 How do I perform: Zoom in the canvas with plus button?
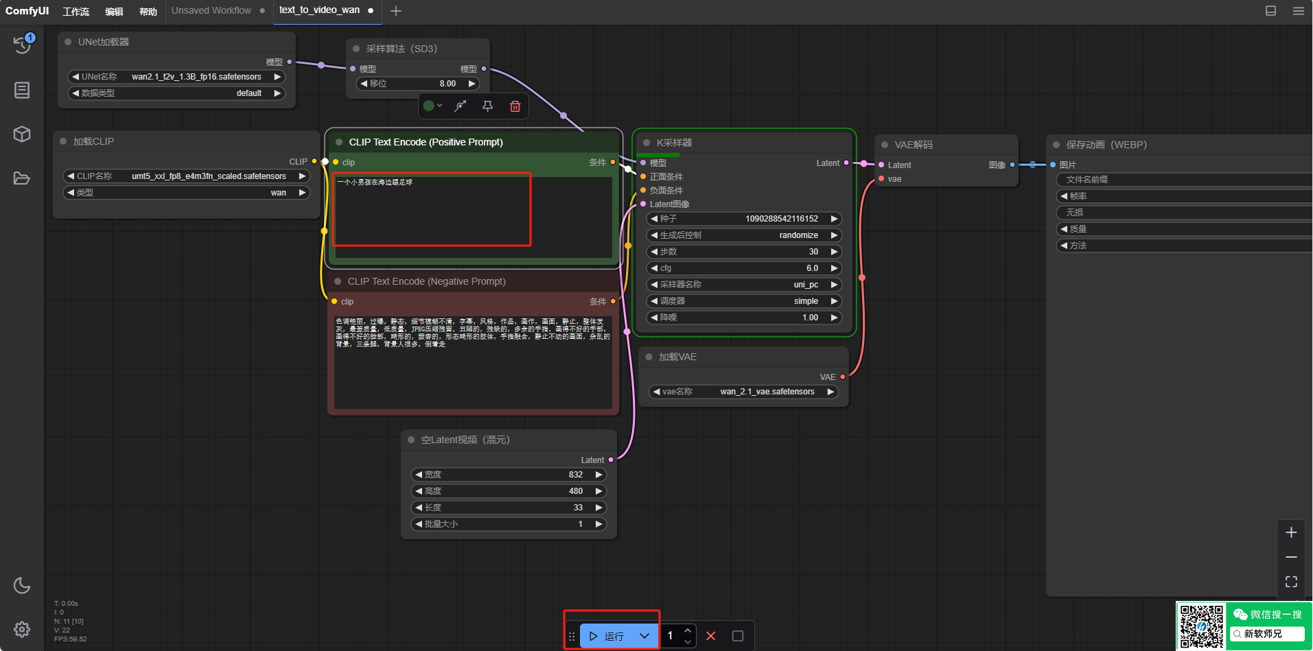pyautogui.click(x=1291, y=532)
